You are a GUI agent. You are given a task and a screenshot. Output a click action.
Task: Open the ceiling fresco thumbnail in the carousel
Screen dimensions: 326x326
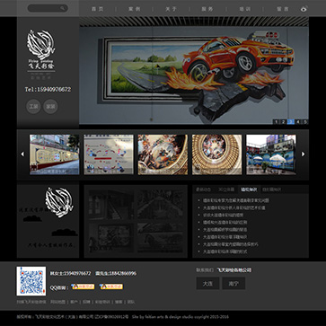(163, 154)
